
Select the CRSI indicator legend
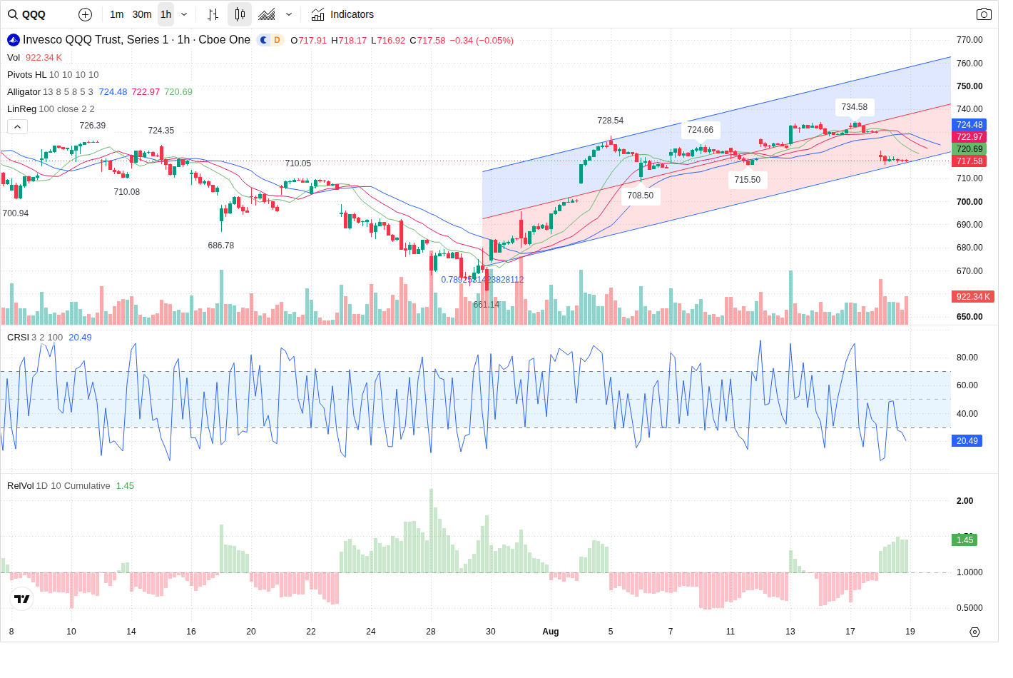tap(18, 338)
